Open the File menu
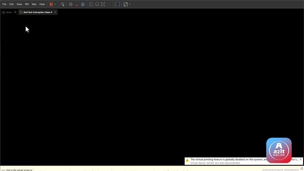This screenshot has height=171, width=304. point(4,4)
